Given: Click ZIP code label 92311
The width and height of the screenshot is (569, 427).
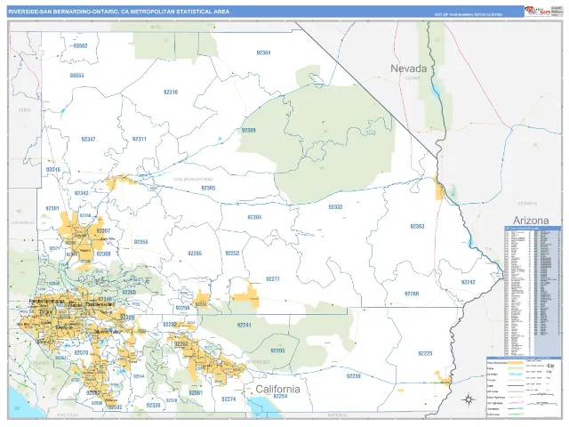Looking at the screenshot, I should point(140,139).
